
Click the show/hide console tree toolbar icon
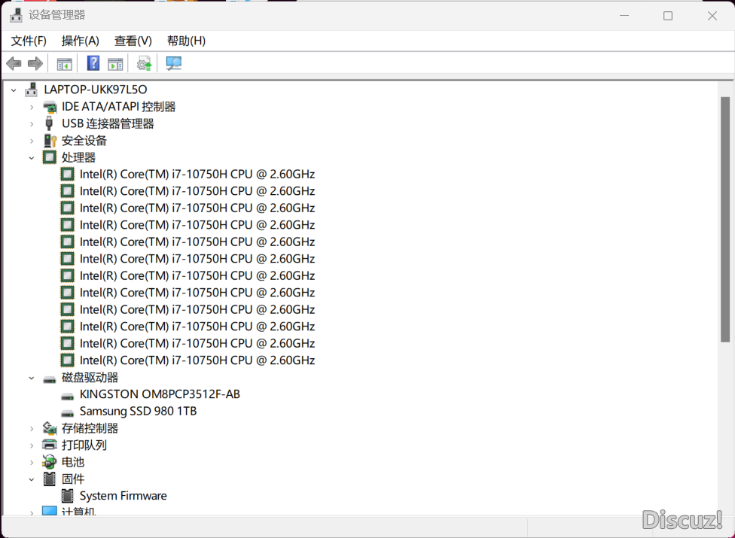point(64,64)
